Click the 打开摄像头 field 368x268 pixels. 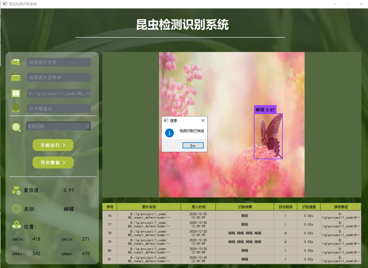(59, 109)
